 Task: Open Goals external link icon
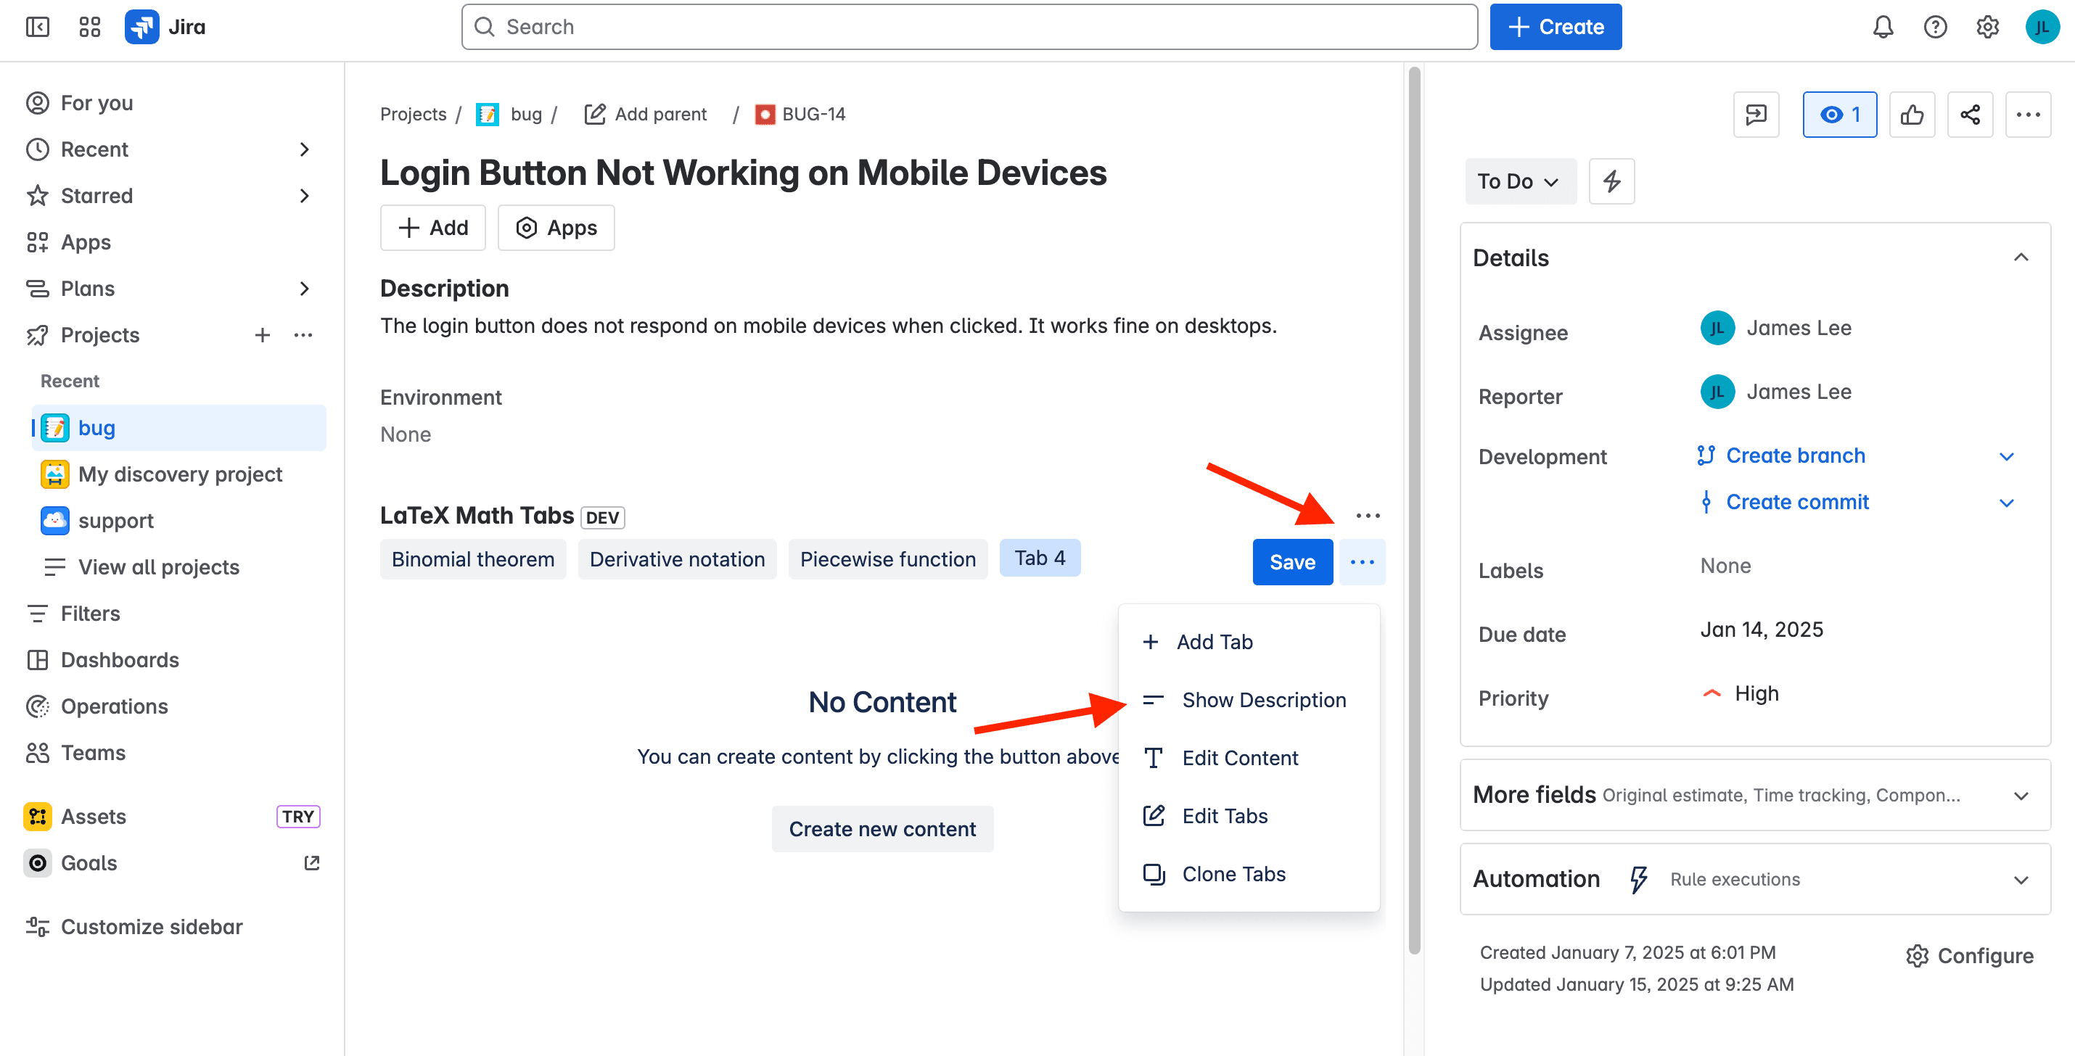point(312,862)
